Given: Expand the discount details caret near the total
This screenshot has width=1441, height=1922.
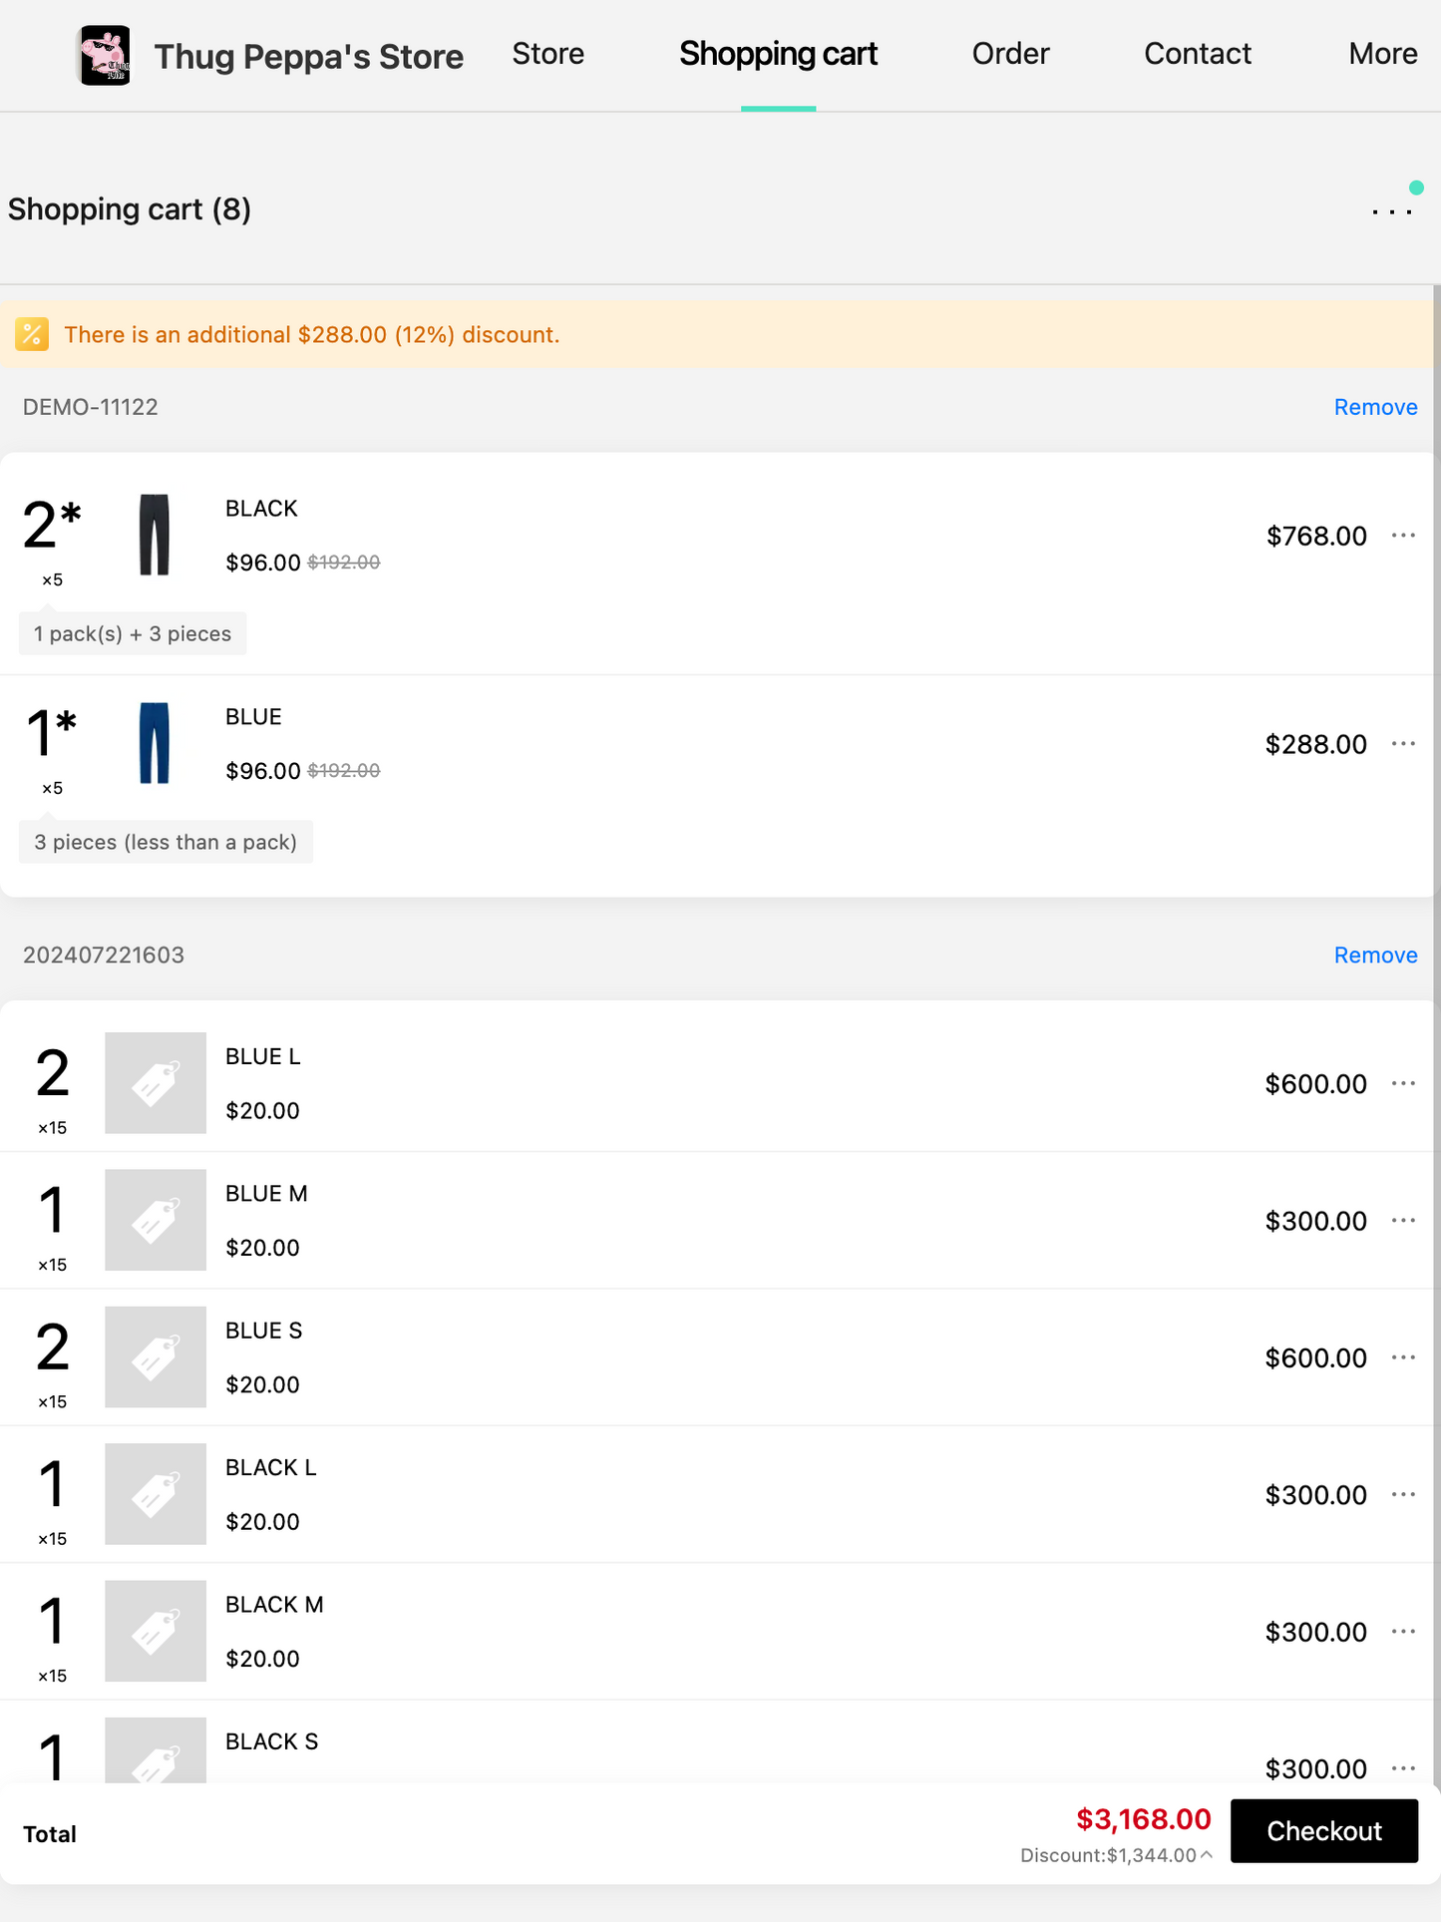Looking at the screenshot, I should tap(1207, 1855).
